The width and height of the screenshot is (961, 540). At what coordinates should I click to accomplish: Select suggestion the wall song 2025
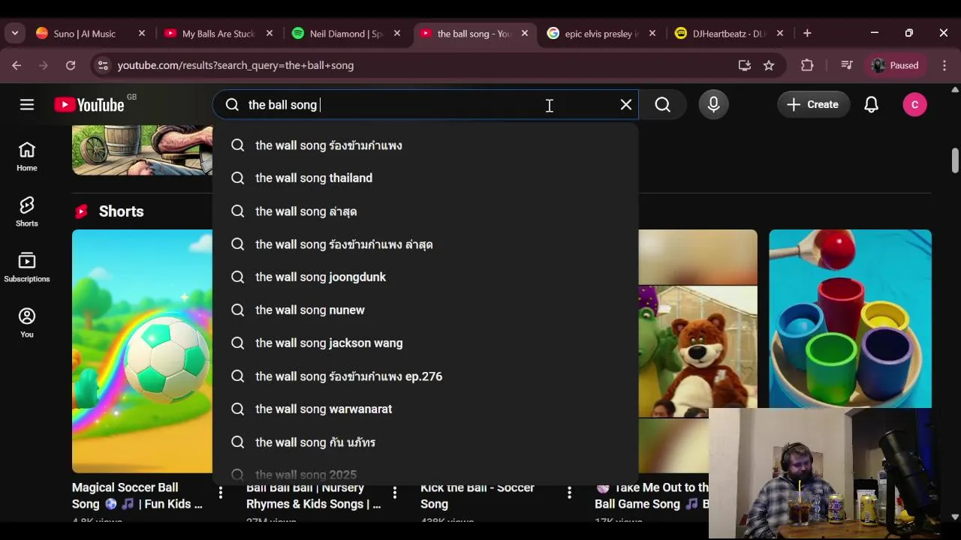tap(426, 475)
